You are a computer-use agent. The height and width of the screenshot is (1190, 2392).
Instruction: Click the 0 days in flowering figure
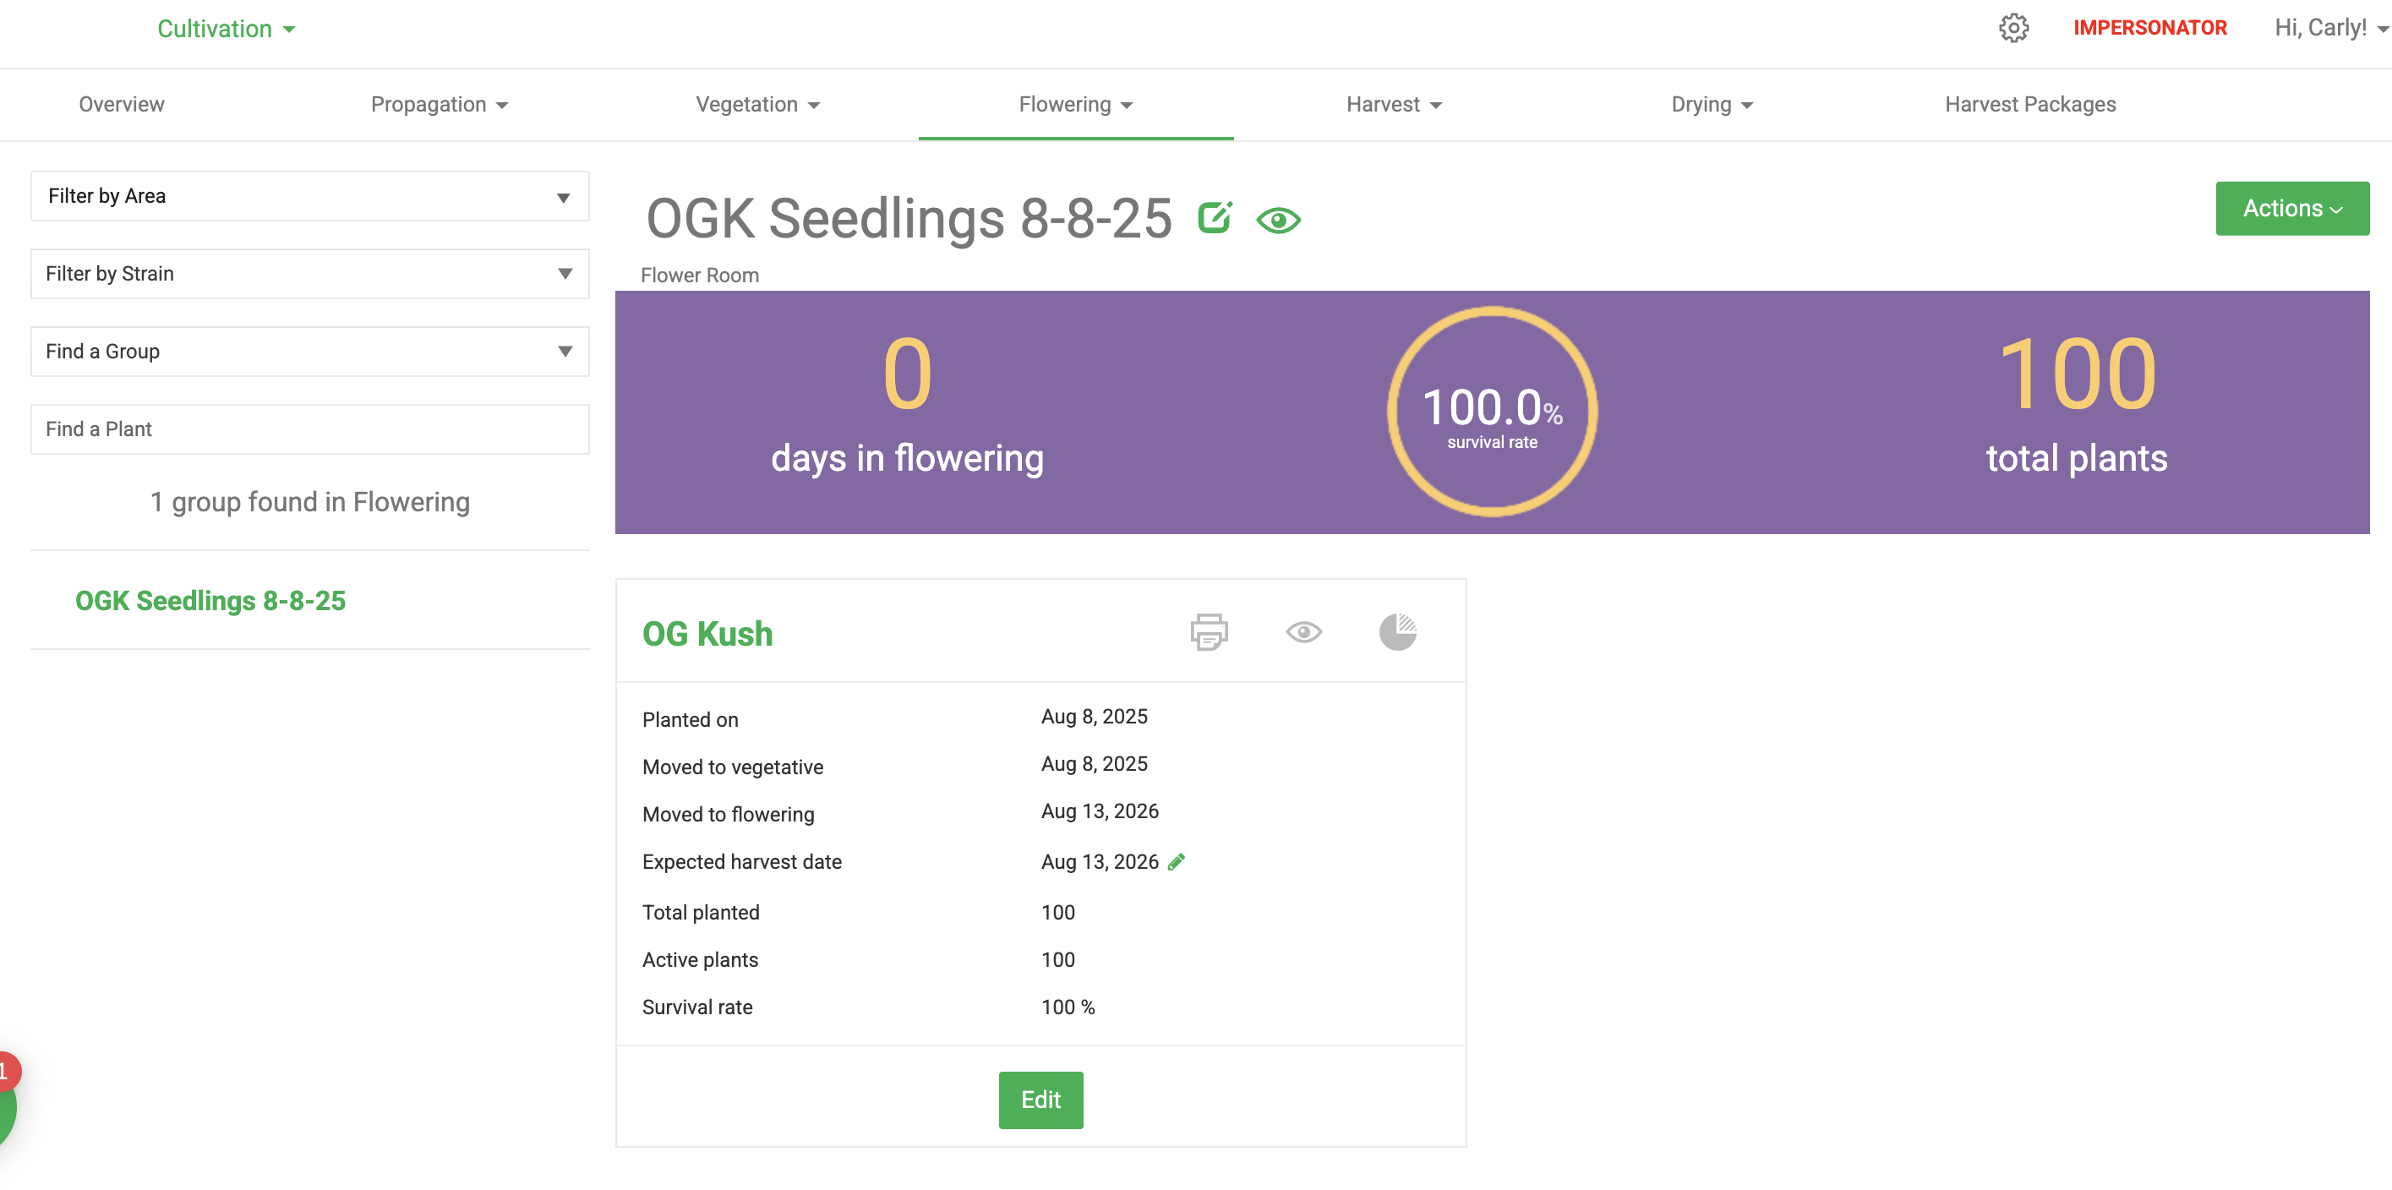point(906,374)
